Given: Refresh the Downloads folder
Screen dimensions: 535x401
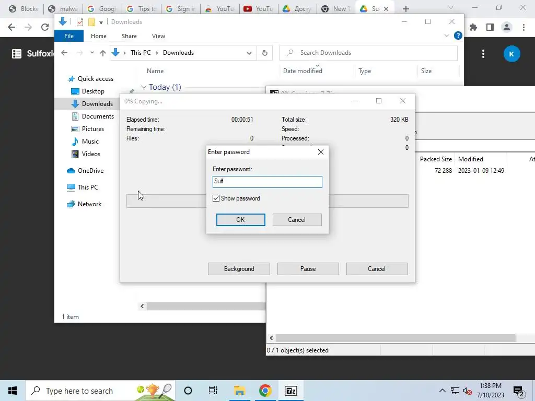Looking at the screenshot, I should tap(265, 53).
